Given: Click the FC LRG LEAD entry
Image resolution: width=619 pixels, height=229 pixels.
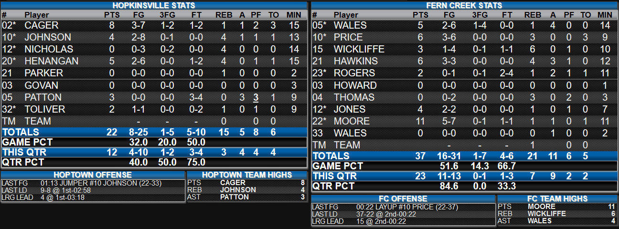Looking at the screenshot, I should coord(403,221).
